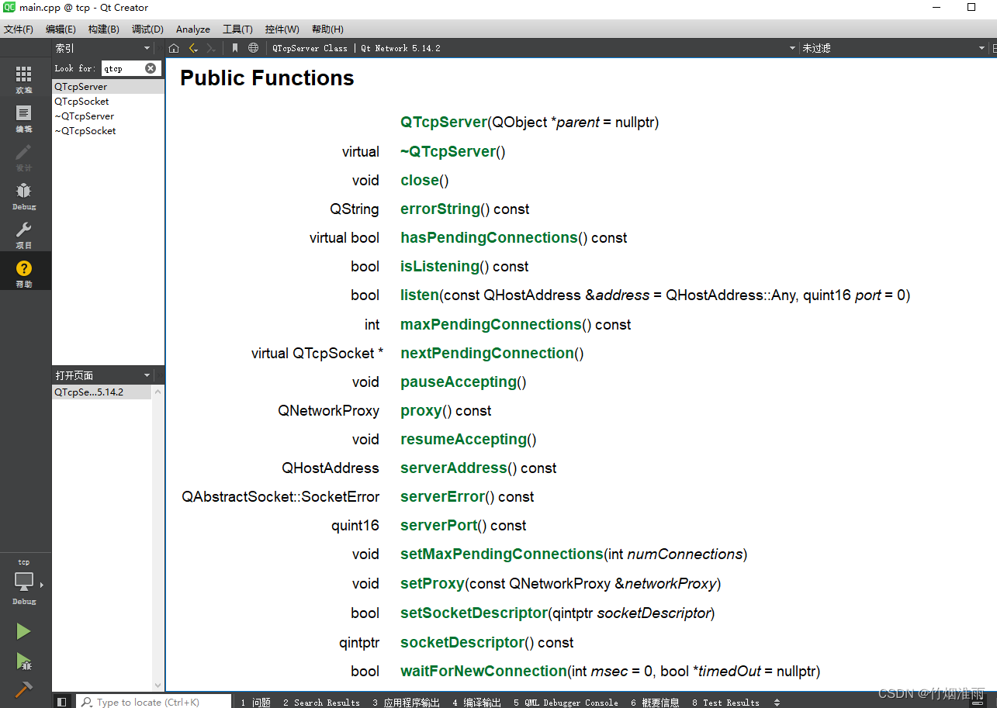Open the isListening function link
This screenshot has width=997, height=708.
pos(440,266)
